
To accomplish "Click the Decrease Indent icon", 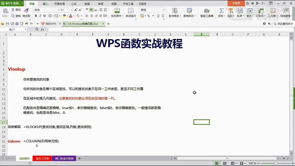I will pos(101,10).
